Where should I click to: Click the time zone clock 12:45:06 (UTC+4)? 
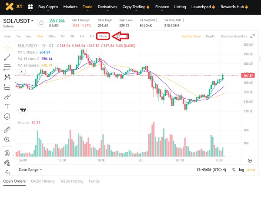[x=211, y=170]
